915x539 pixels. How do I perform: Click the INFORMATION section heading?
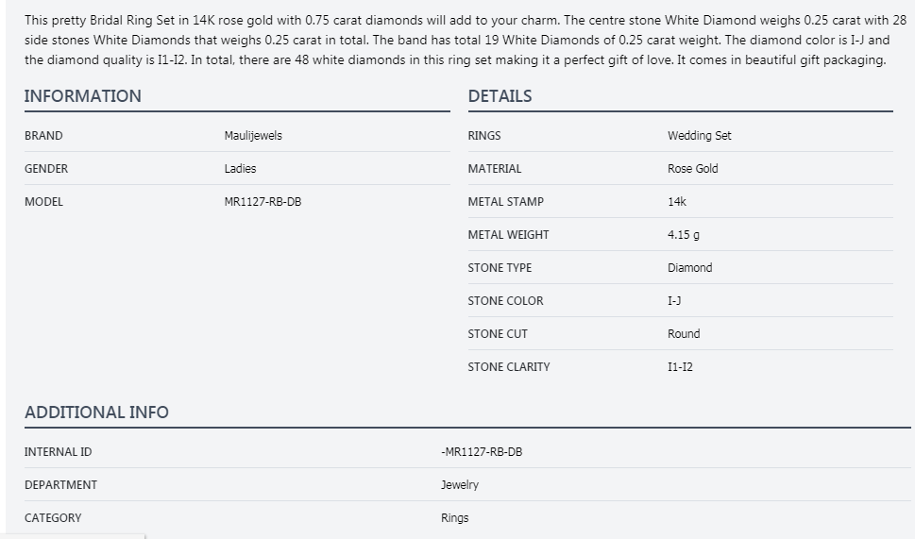[x=83, y=96]
